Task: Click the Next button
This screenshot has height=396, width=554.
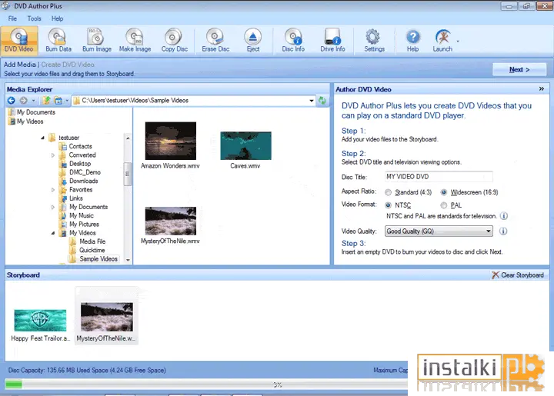Action: tap(519, 69)
